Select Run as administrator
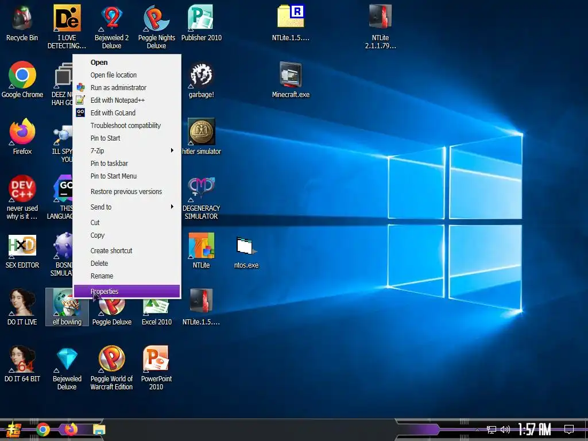This screenshot has width=588, height=441. 127,88
